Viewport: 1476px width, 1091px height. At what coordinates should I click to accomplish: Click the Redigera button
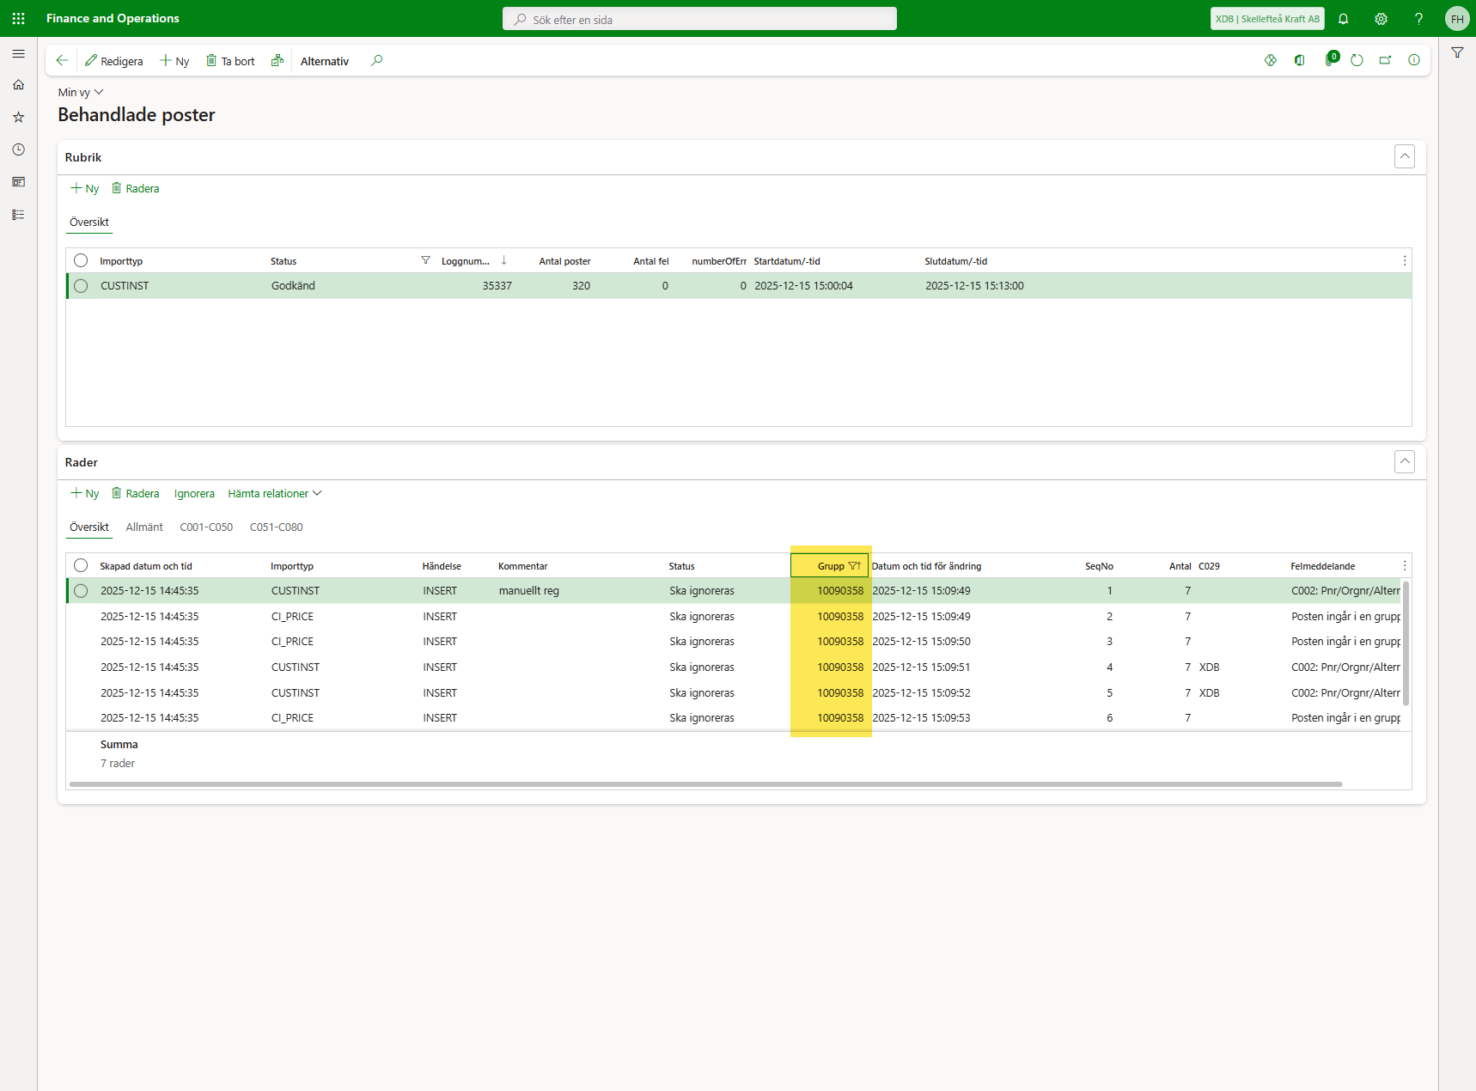click(114, 61)
